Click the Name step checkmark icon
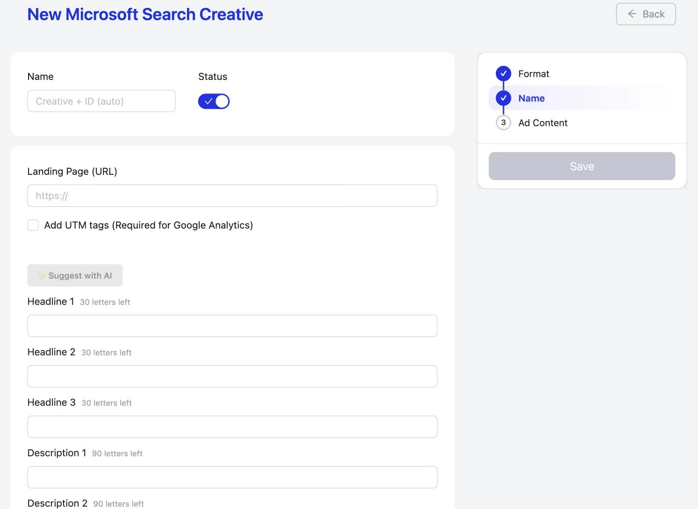The height and width of the screenshot is (509, 698). (504, 98)
